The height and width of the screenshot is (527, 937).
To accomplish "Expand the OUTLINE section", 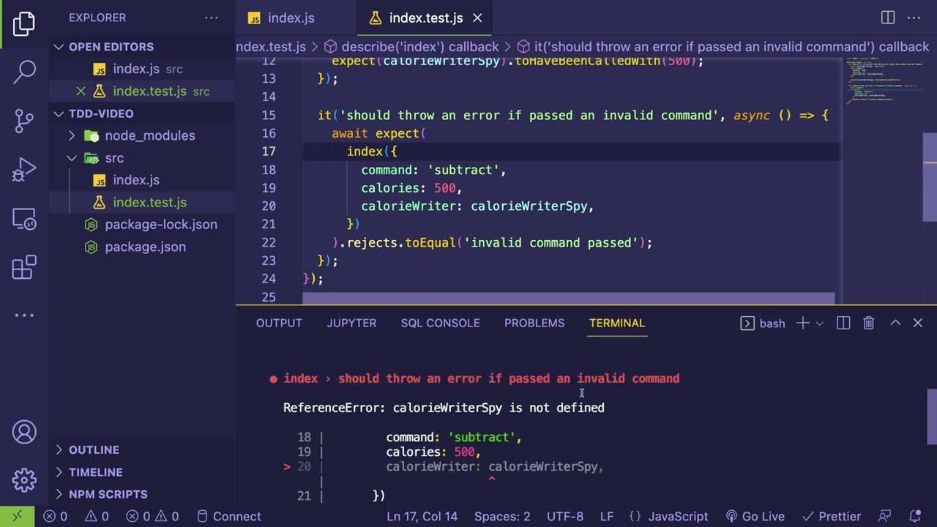I will (x=94, y=449).
